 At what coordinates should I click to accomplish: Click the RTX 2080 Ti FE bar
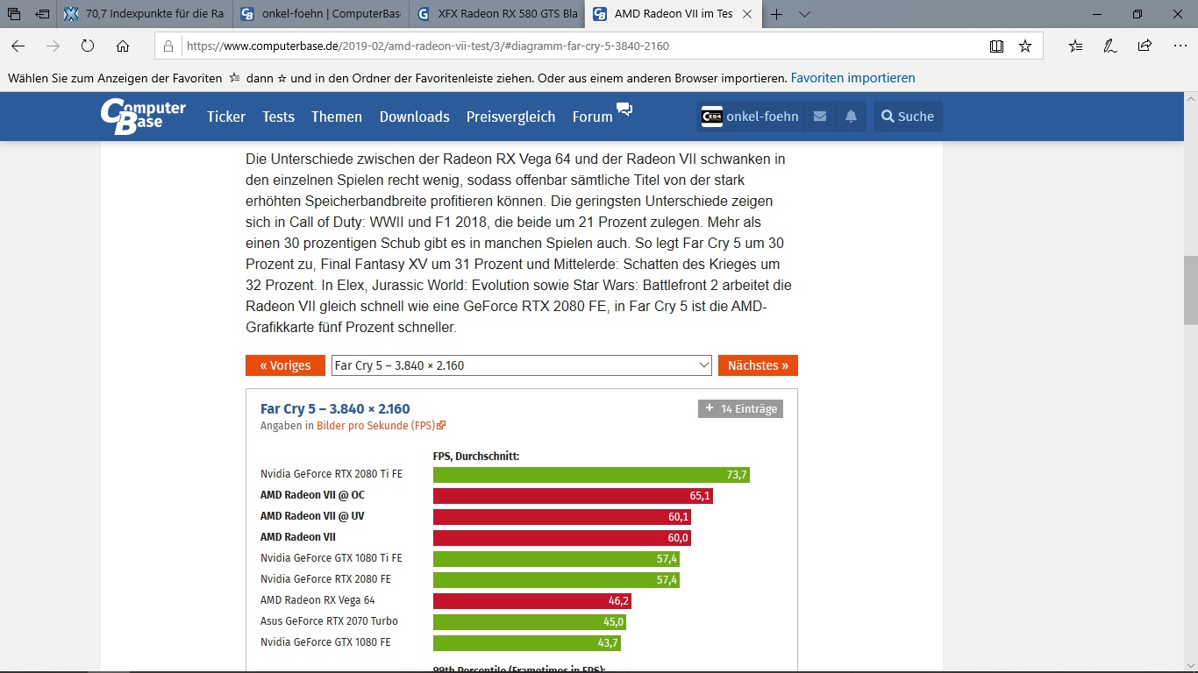tap(591, 475)
